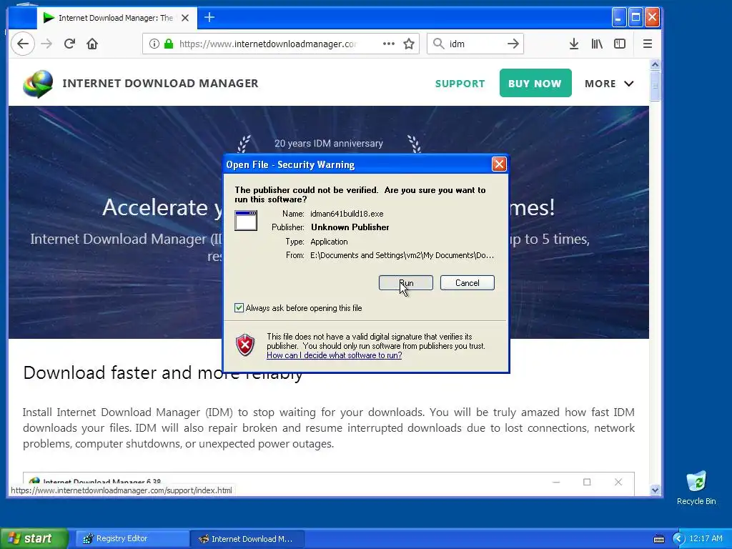The image size is (732, 549).
Task: Close the Security Warning dialog
Action: point(499,164)
